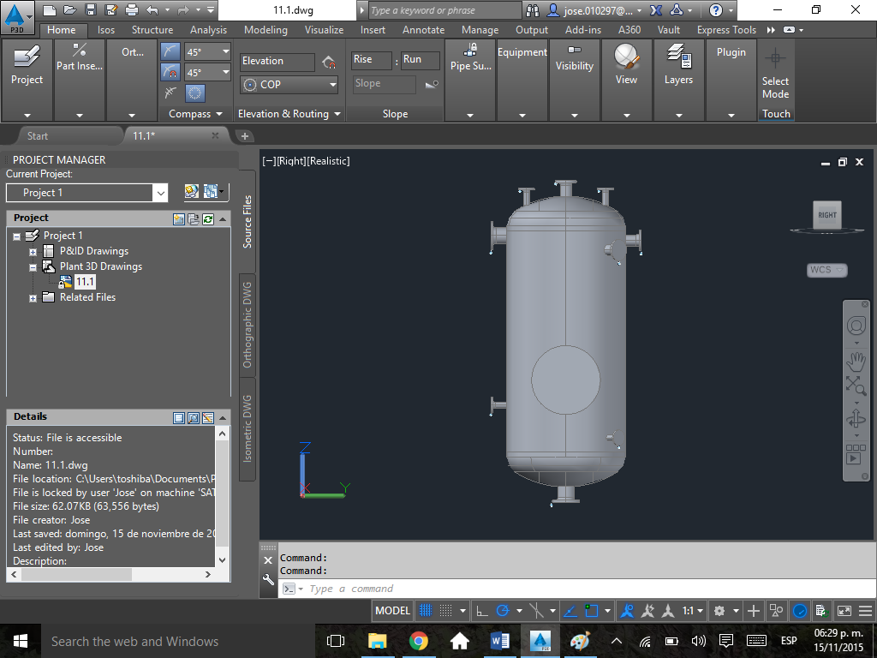Click the slope toggle icon
877x658 pixels.
point(432,84)
